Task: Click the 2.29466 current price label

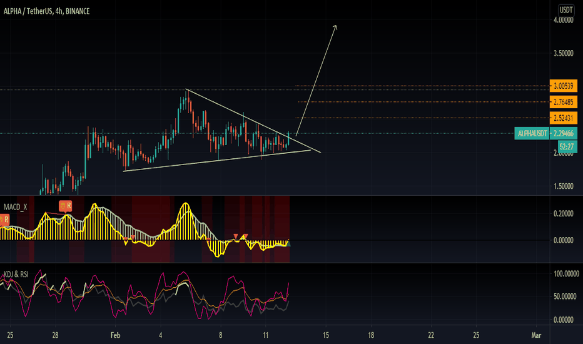Action: pyautogui.click(x=563, y=133)
